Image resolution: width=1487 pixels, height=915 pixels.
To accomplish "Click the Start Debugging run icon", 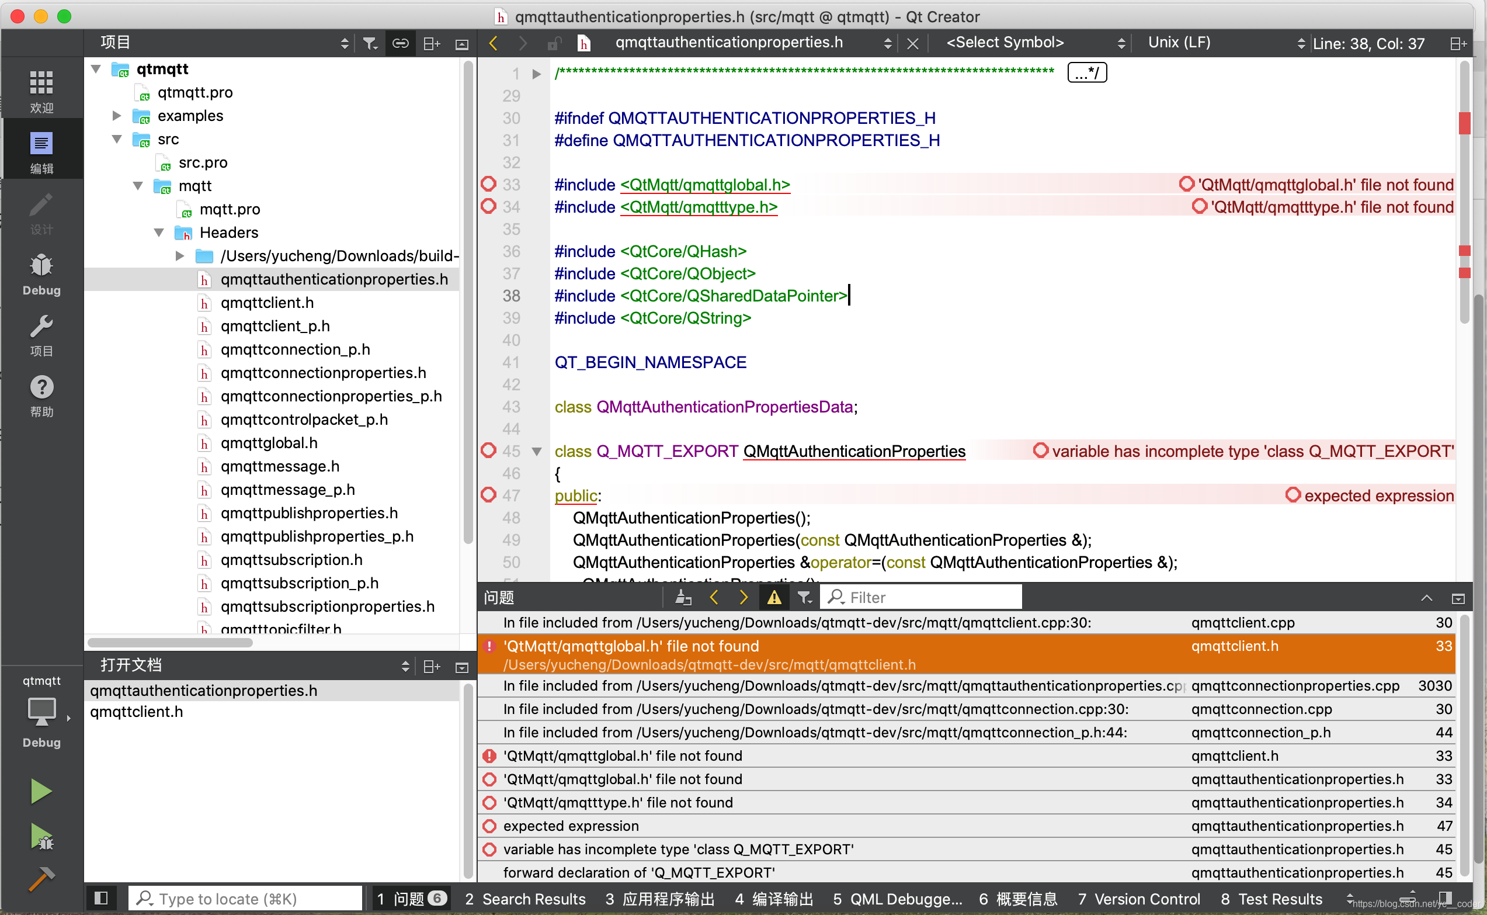I will click(41, 836).
